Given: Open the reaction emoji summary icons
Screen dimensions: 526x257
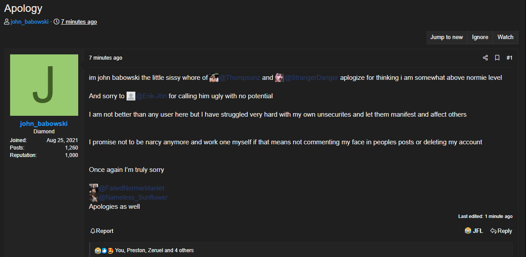Looking at the screenshot, I should pos(104,250).
